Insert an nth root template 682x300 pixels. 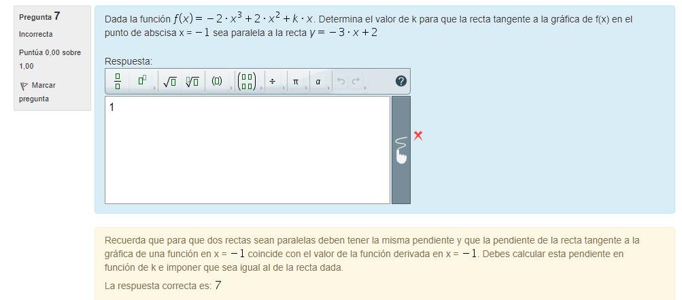[x=192, y=82]
